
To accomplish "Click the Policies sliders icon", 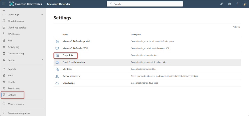I will (4, 60).
